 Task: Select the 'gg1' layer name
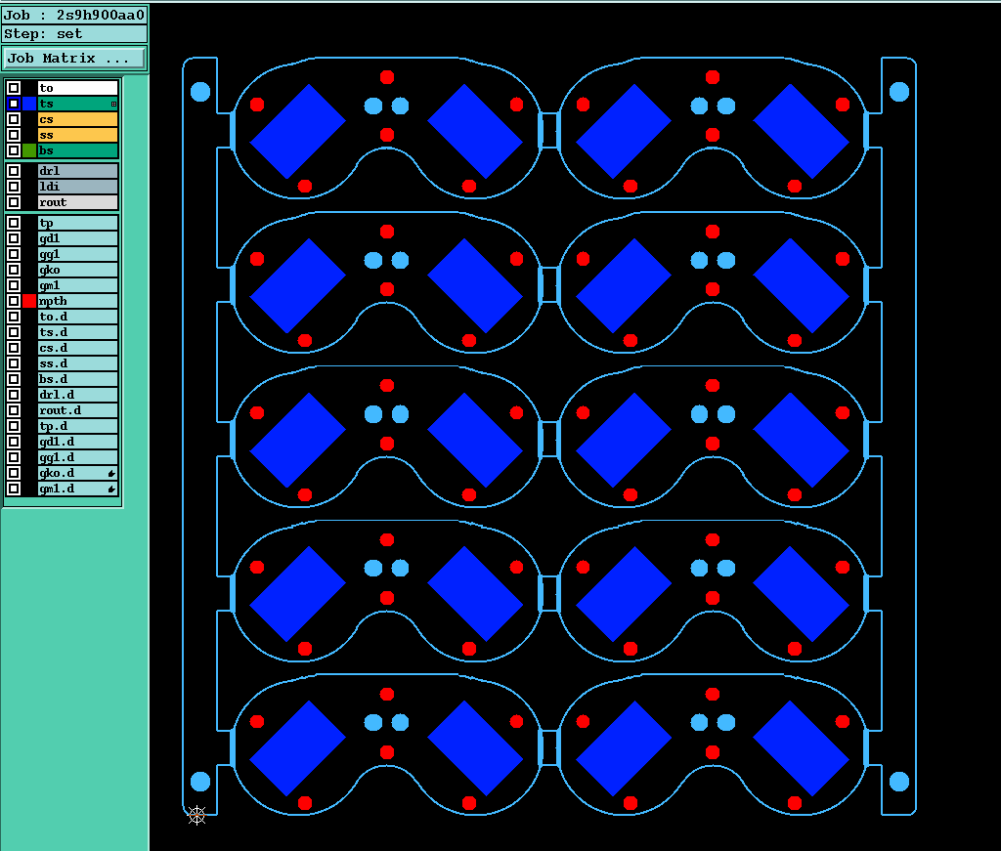coord(78,254)
